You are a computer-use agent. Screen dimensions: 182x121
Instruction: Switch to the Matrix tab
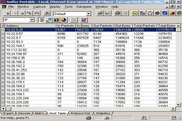40,113
